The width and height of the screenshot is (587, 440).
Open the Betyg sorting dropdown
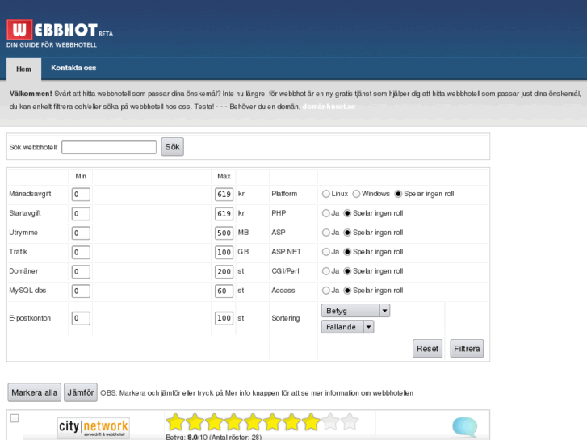355,311
